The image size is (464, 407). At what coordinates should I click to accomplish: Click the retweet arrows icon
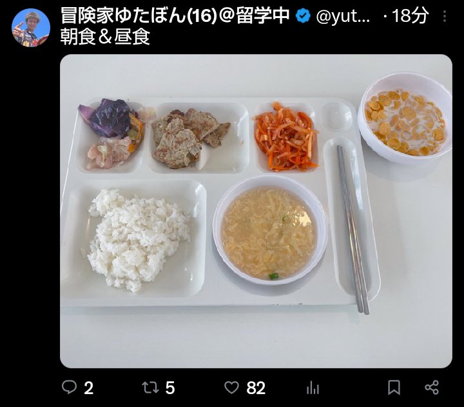150,388
